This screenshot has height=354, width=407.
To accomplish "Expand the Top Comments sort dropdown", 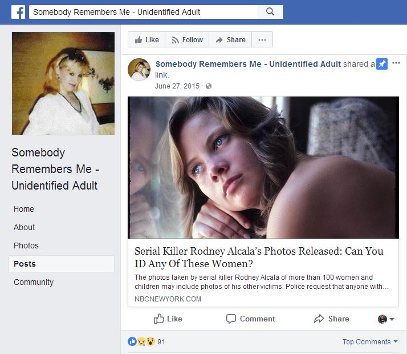I will (x=370, y=341).
